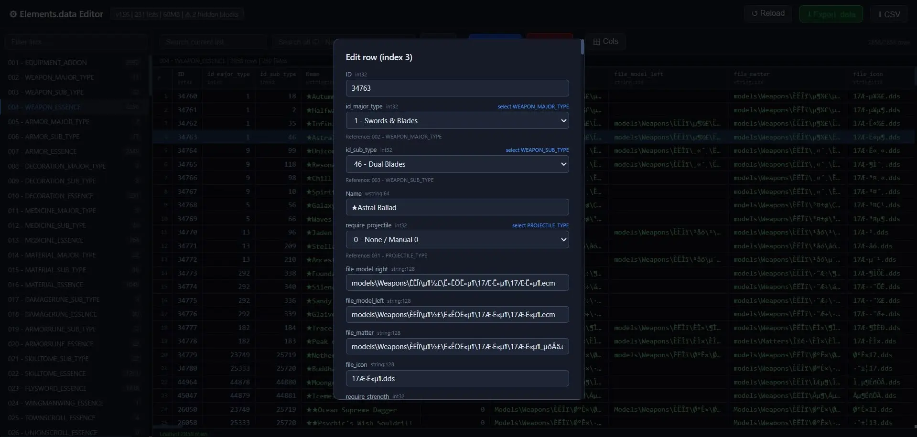The image size is (917, 437).
Task: Click table cell with ID 34764
Action: point(187,150)
